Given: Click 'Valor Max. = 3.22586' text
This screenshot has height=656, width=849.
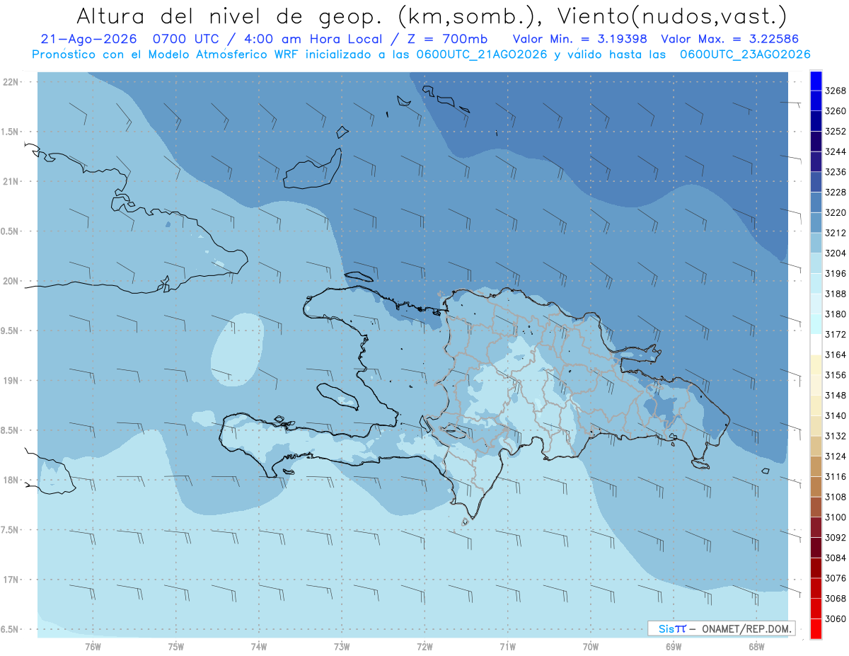Looking at the screenshot, I should (x=730, y=38).
